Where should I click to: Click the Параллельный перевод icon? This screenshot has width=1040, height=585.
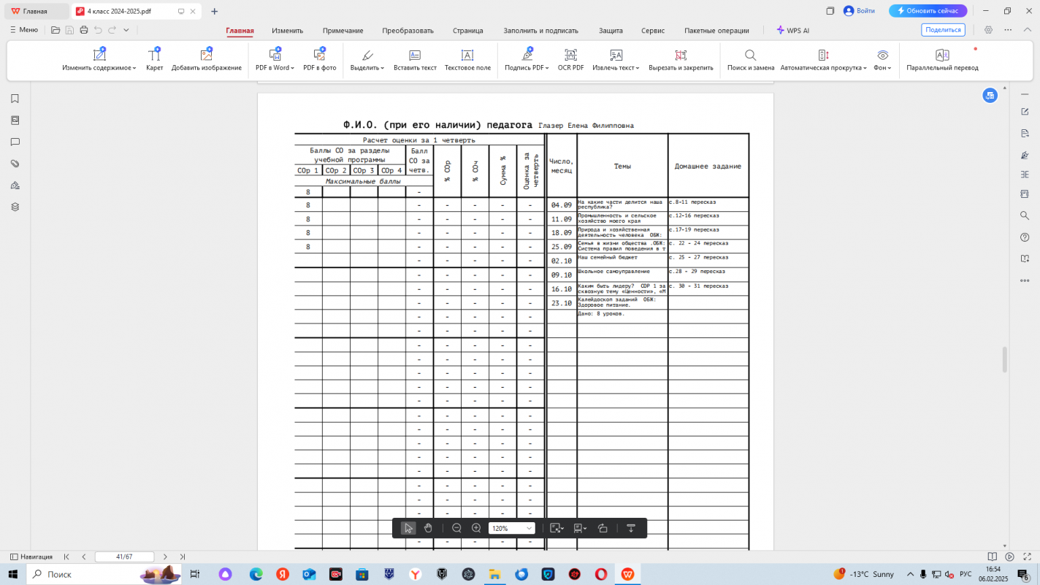pyautogui.click(x=942, y=56)
